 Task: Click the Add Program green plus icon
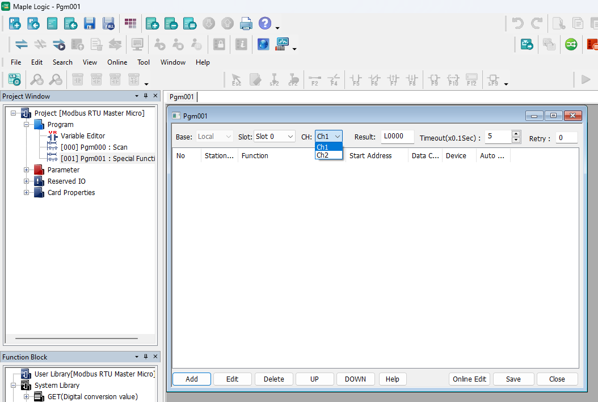pyautogui.click(x=152, y=23)
